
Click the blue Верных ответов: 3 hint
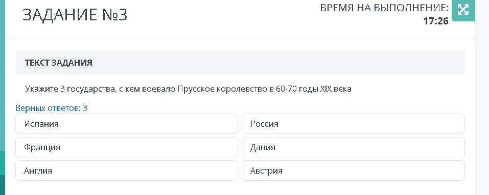pos(52,108)
